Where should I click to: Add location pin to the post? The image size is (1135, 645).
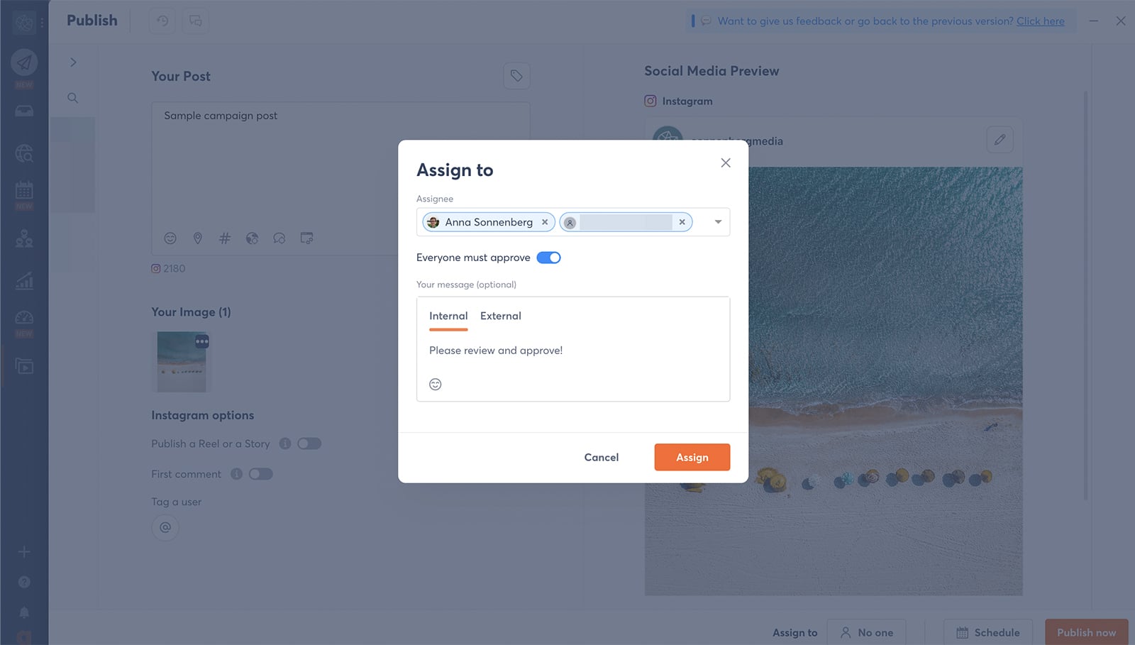point(198,238)
